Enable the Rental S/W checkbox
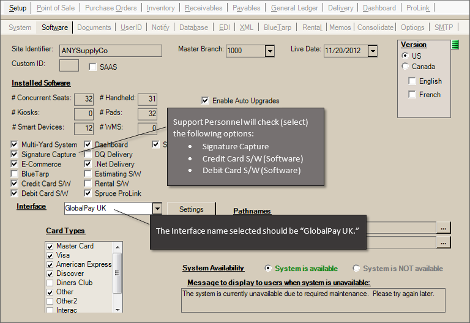 pyautogui.click(x=88, y=184)
